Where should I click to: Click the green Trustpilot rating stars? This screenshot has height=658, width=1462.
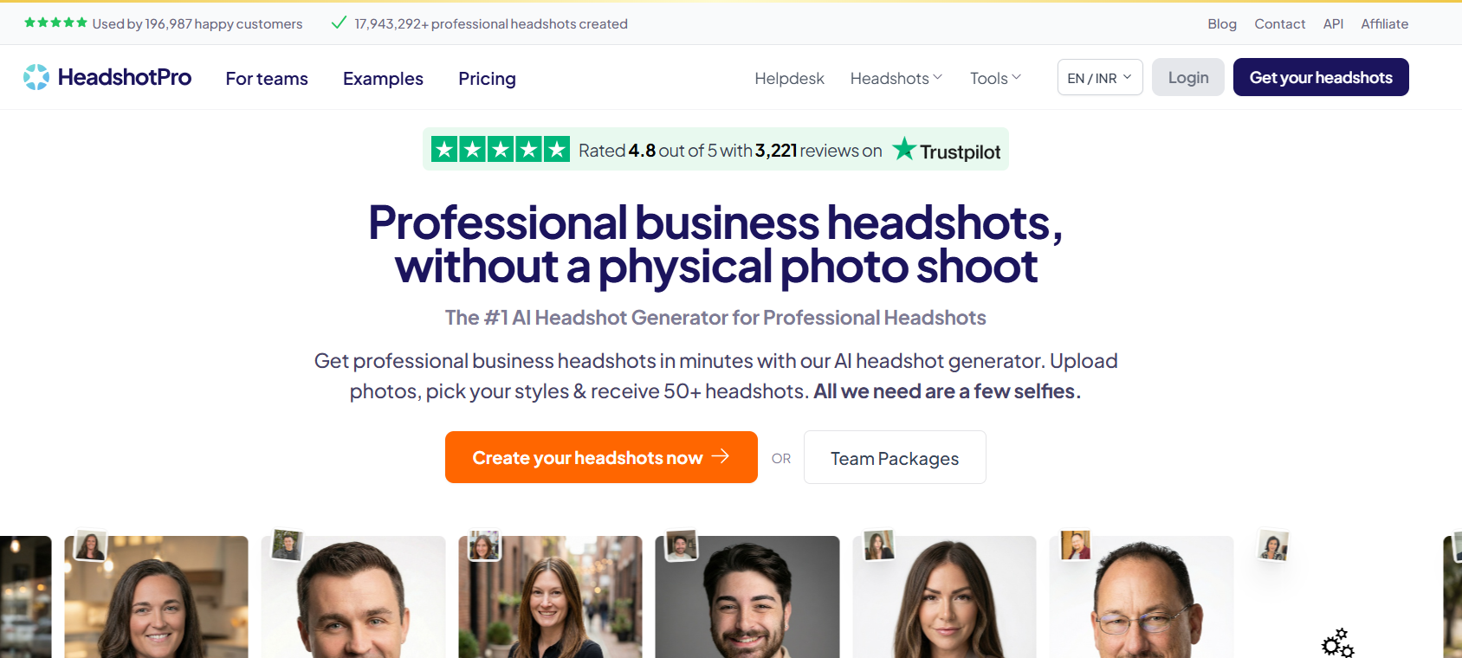tap(501, 150)
